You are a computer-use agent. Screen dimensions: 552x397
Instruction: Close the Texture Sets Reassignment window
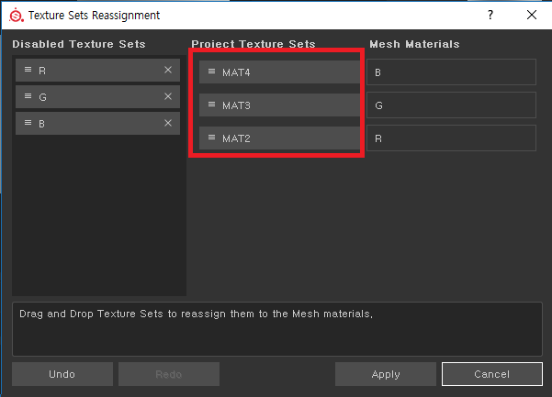(x=532, y=15)
